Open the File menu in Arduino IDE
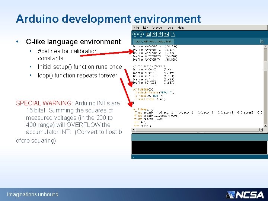Viewport: 268px width, 201px height. click(137, 27)
